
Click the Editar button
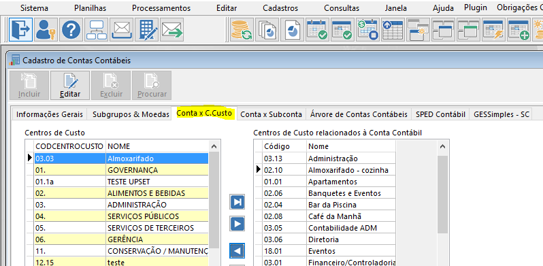click(70, 85)
